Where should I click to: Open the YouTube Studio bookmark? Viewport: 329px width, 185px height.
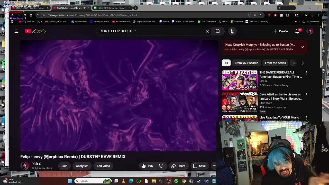121,22
